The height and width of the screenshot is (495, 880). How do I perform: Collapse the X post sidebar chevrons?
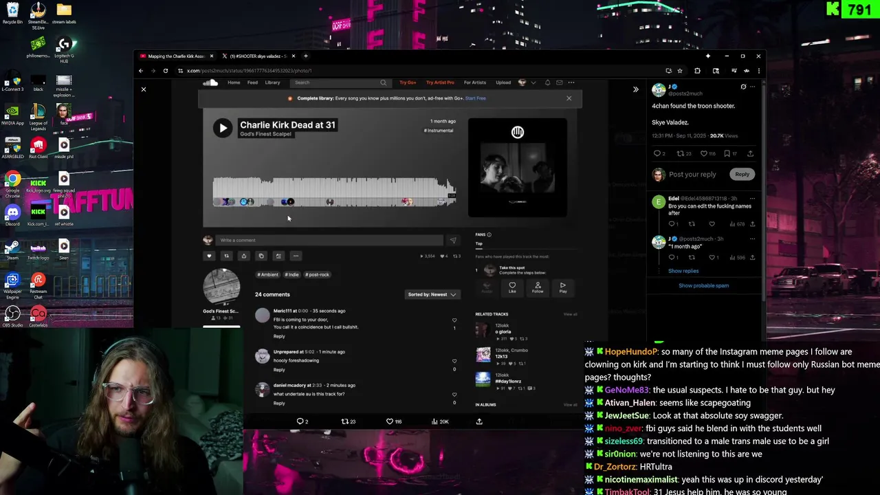[x=635, y=89]
